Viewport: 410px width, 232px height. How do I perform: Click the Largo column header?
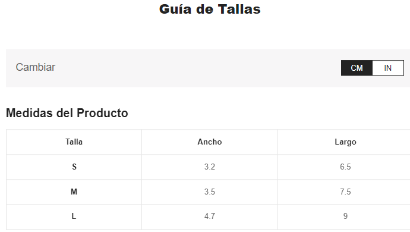coord(345,142)
